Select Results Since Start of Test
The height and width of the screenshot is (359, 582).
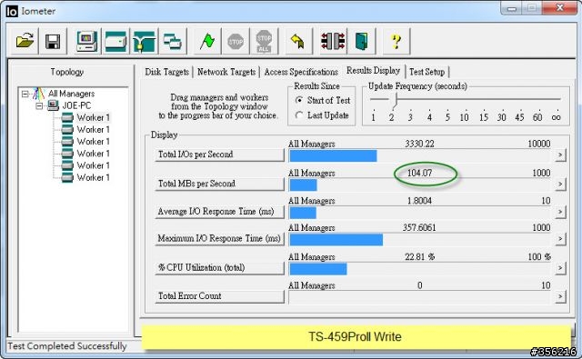click(x=299, y=101)
